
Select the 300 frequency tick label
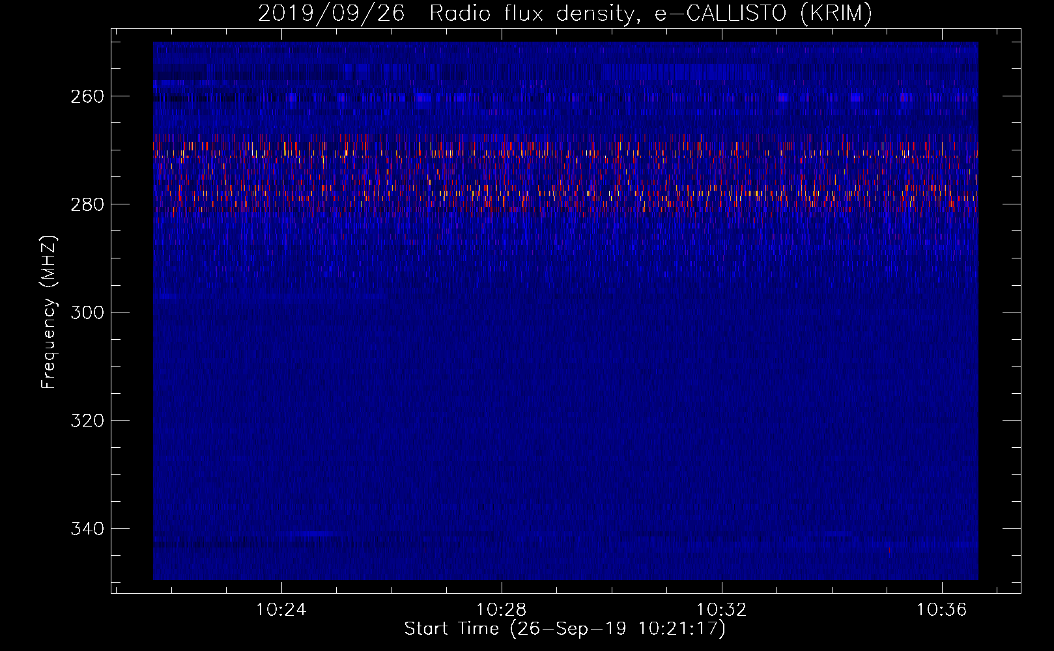[x=87, y=312]
